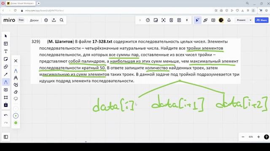Open the focus frame icon
The width and height of the screenshot is (270, 151).
pos(163,20)
